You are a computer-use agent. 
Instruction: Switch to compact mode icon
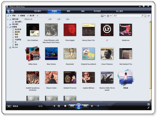point(148,108)
